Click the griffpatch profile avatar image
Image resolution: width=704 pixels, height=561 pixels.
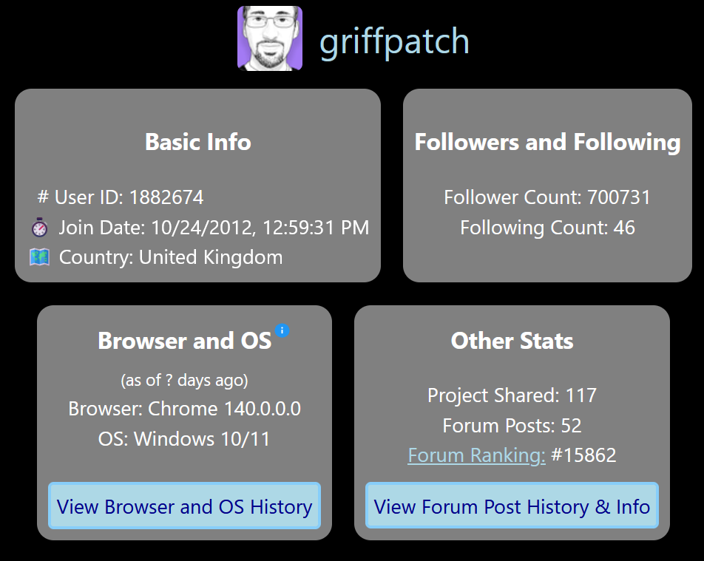270,38
